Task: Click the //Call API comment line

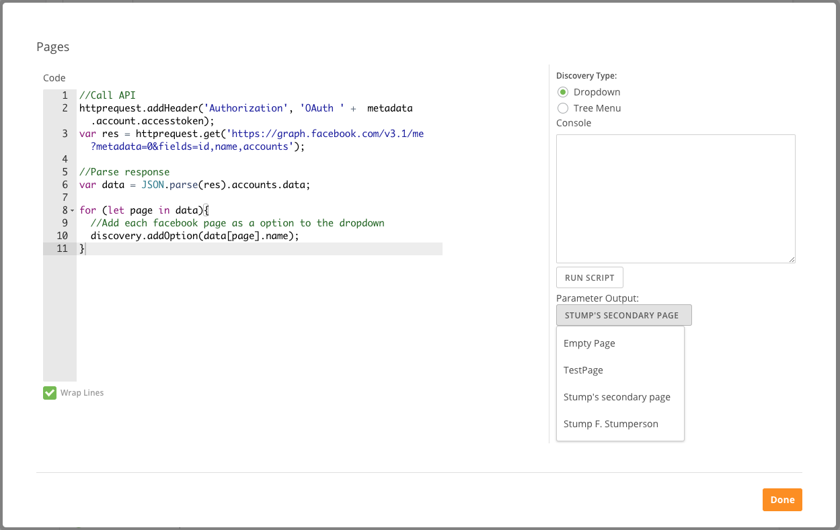Action: coord(108,95)
